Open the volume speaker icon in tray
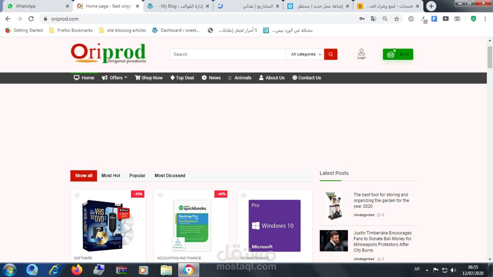The width and height of the screenshot is (493, 277). point(453,270)
